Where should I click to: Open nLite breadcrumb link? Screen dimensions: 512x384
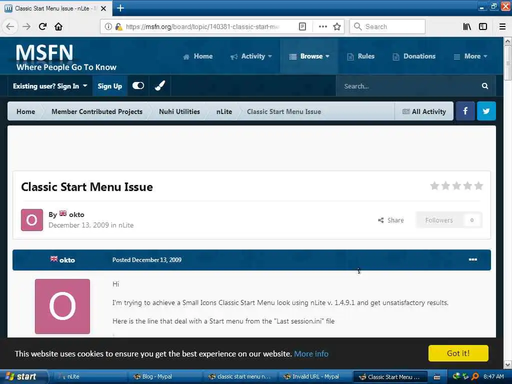(x=224, y=111)
